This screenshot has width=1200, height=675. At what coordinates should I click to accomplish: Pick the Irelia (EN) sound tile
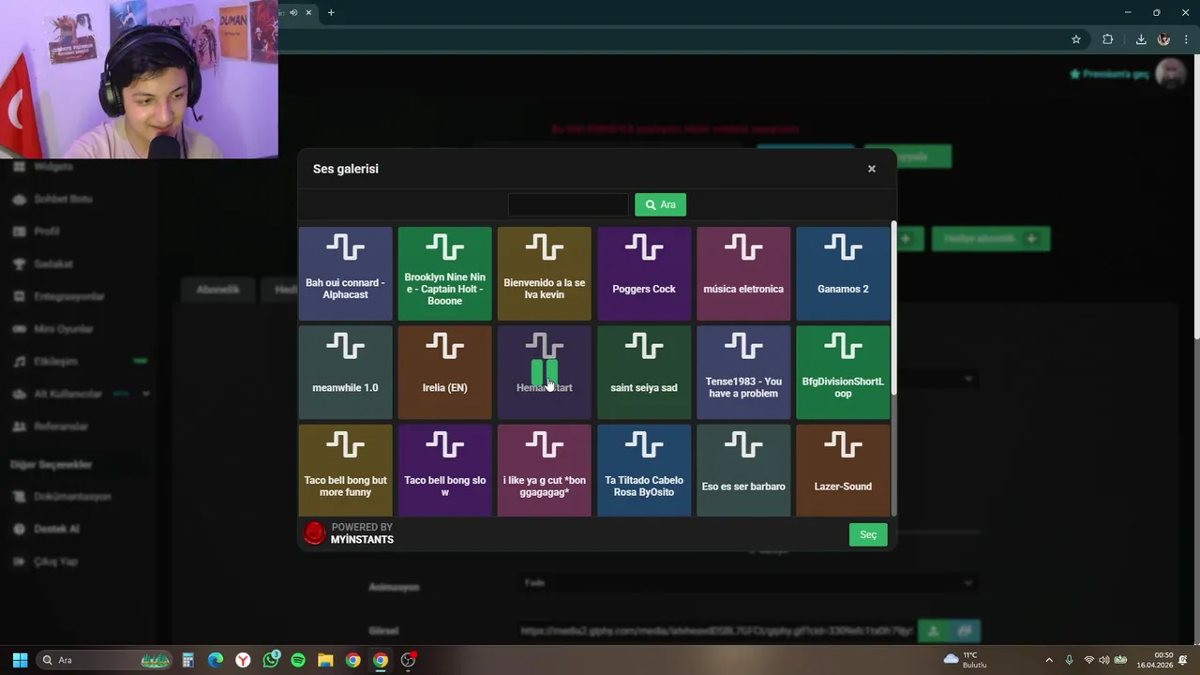click(x=444, y=372)
